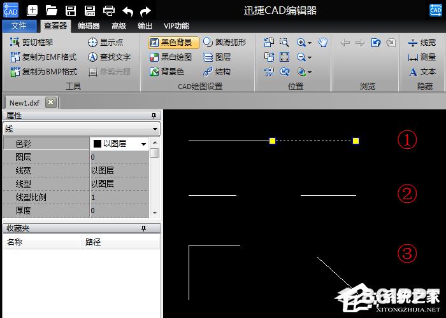This screenshot has height=318, width=446.
Task: Click the second-row first icon in 位置 group
Action: 269,57
